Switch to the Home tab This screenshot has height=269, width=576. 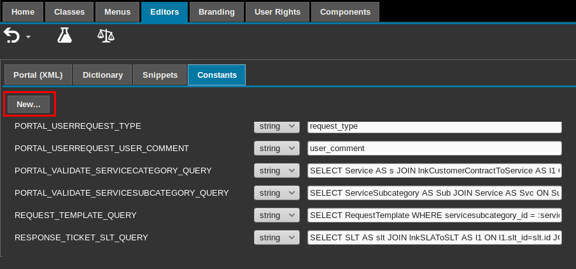[23, 11]
